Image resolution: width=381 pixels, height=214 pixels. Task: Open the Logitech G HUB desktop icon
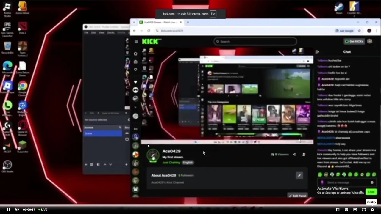tap(7, 128)
